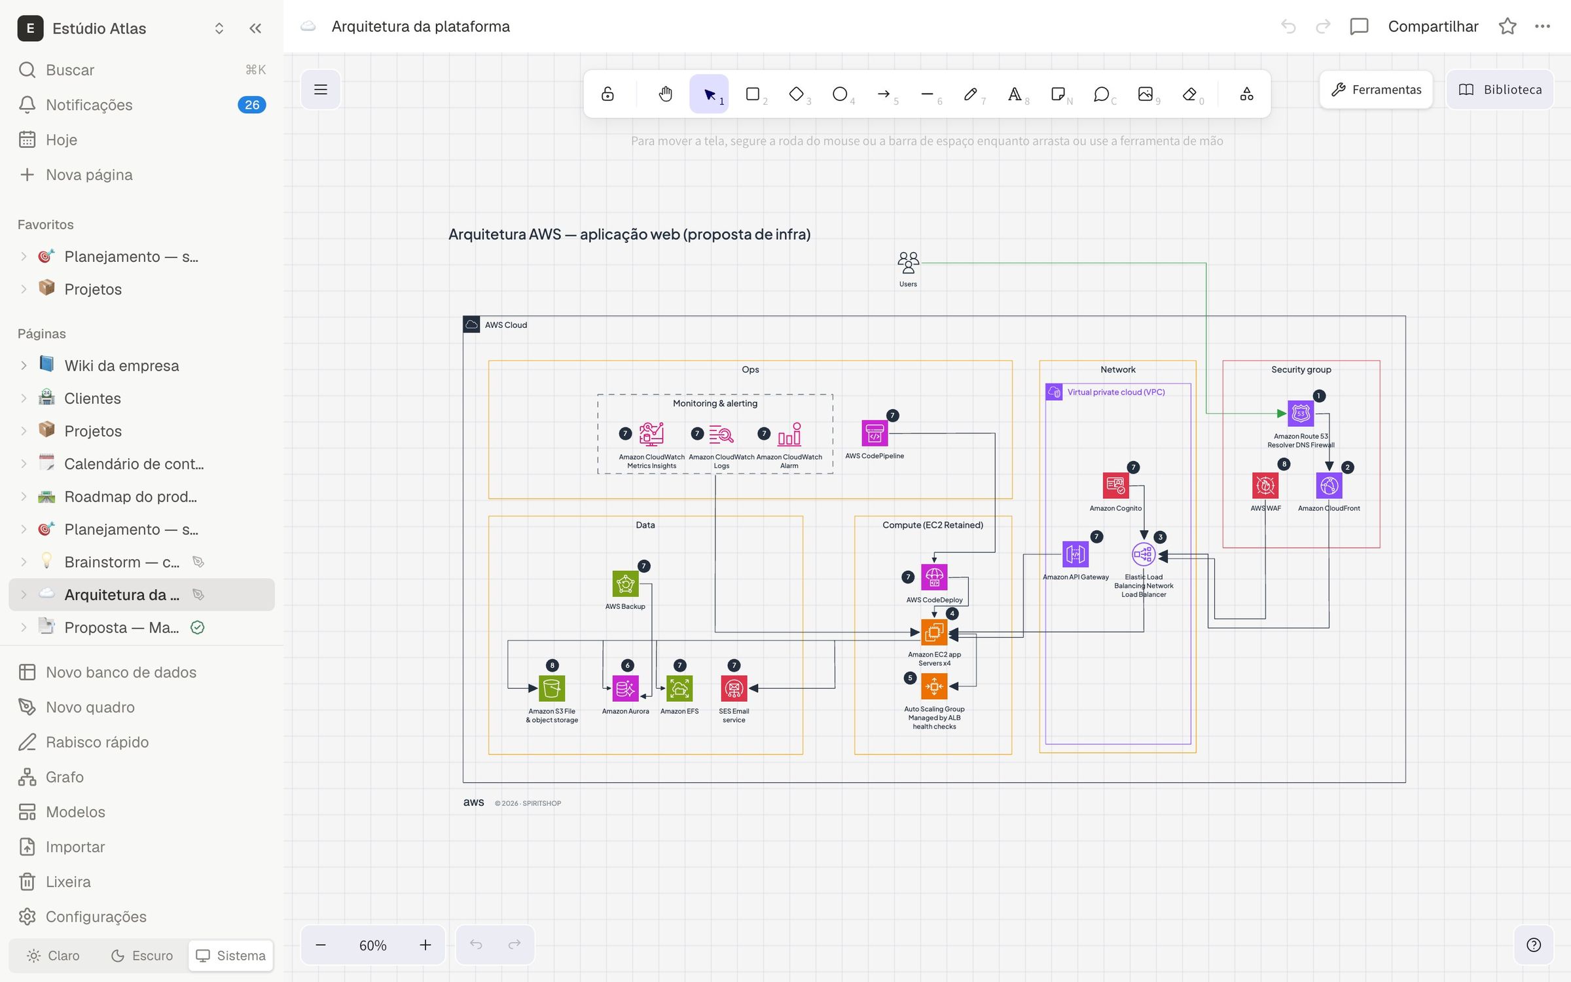
Task: Activate the selection arrow tool
Action: pos(709,94)
